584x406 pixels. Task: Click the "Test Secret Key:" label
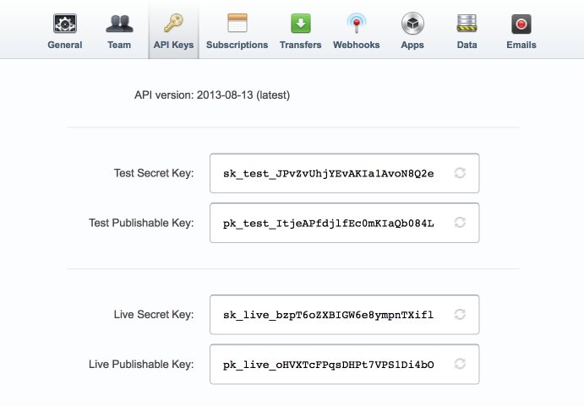[154, 173]
